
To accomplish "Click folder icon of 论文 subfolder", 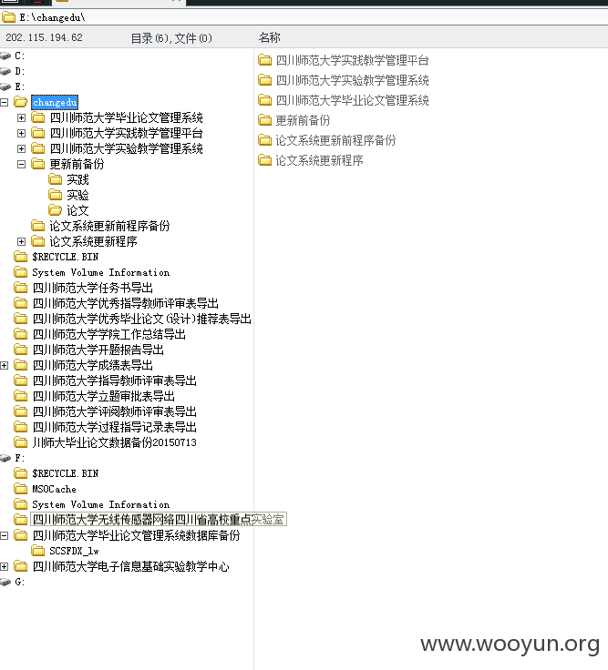I will pyautogui.click(x=56, y=210).
